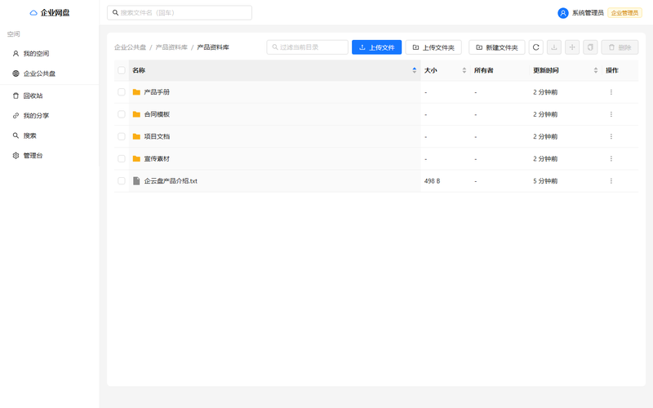
Task: Sort by 大小 column arrows
Action: pos(464,70)
